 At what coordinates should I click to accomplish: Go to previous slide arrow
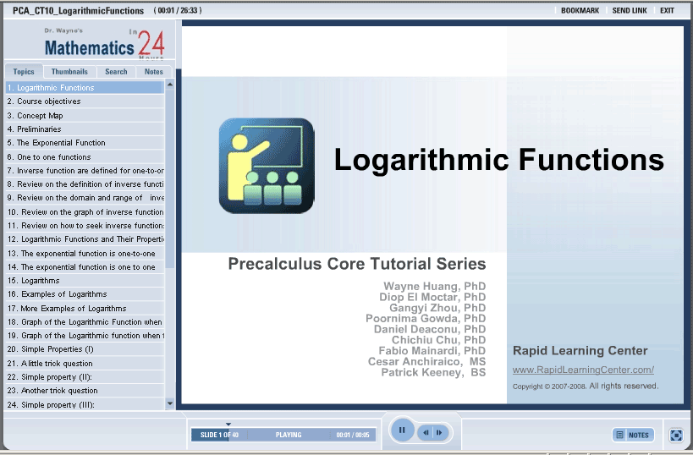426,432
